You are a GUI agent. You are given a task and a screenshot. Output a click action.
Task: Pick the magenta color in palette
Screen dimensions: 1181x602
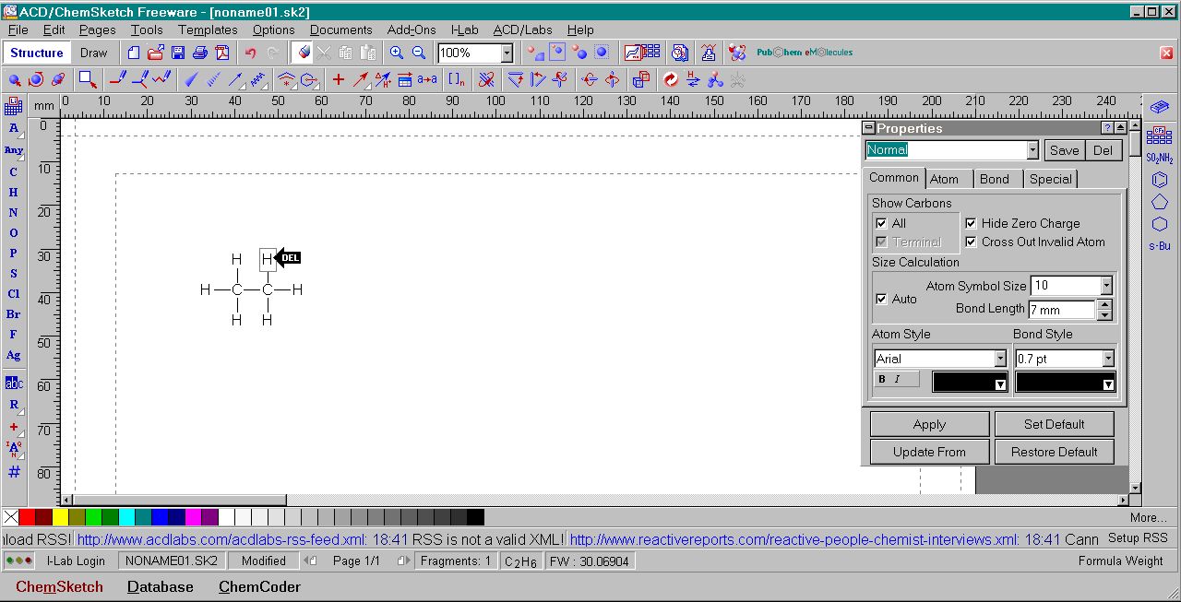pyautogui.click(x=193, y=517)
